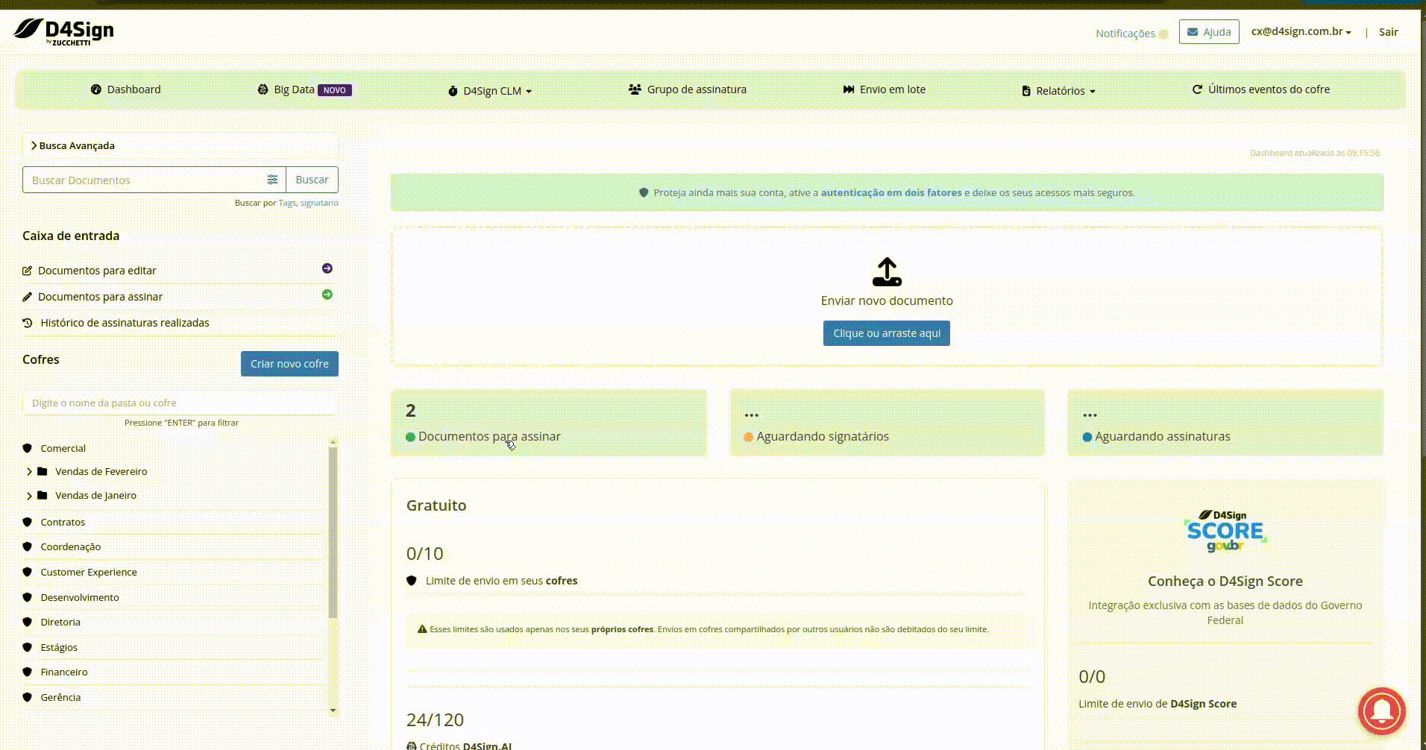Click green arrow beside Documentos para assinar
The width and height of the screenshot is (1426, 750).
327,294
